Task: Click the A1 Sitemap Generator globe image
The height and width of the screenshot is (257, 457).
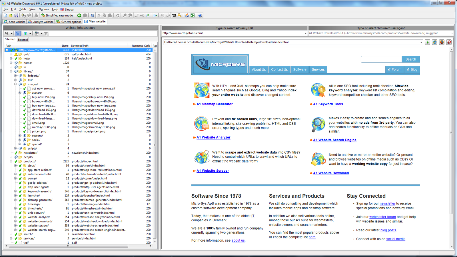Action: pos(202,90)
